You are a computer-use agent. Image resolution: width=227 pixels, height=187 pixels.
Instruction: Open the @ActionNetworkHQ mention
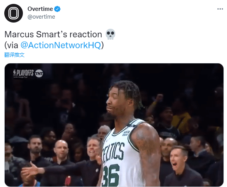click(x=61, y=45)
